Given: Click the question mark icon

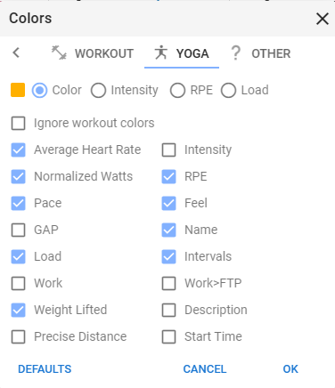Looking at the screenshot, I should click(x=235, y=53).
